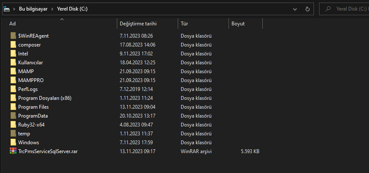Sort by Tür column header
Viewport: 369px width, 173px height.
click(184, 24)
